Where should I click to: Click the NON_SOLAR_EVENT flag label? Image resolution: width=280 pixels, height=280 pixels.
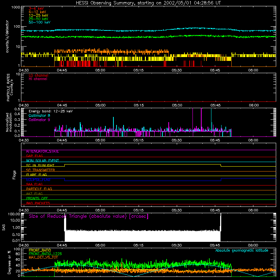click(42, 161)
